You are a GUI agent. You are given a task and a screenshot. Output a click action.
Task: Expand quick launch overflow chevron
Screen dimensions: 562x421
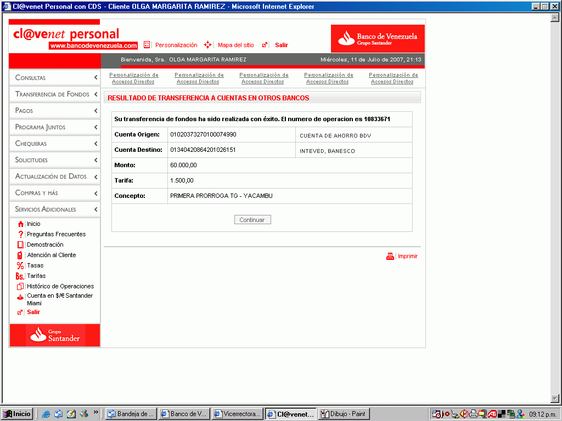pos(95,412)
